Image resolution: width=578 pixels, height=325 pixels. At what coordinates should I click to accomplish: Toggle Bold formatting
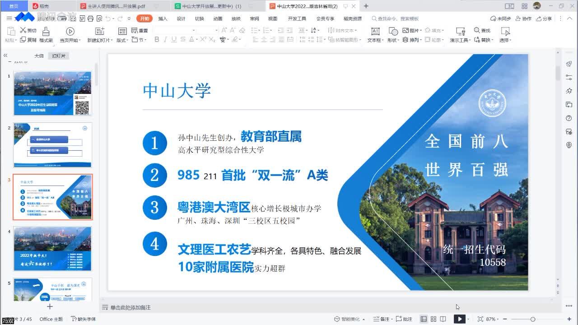(x=157, y=40)
